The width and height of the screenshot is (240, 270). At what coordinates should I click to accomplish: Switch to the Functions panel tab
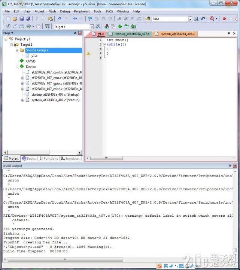[x=49, y=158]
